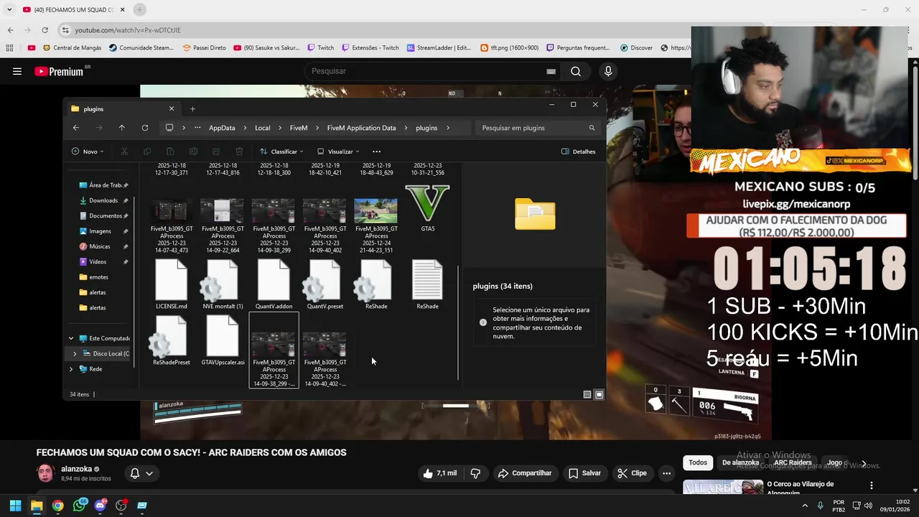Click YouTube search magnifier button
This screenshot has height=517, width=919.
(576, 71)
